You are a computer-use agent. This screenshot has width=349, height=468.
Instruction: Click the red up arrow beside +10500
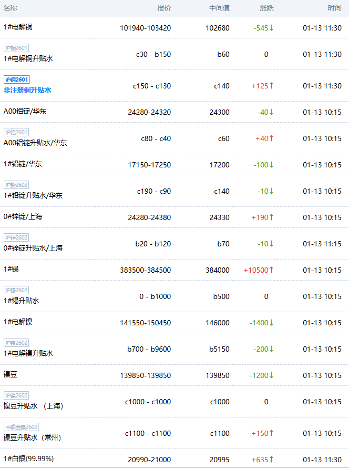[271, 270]
